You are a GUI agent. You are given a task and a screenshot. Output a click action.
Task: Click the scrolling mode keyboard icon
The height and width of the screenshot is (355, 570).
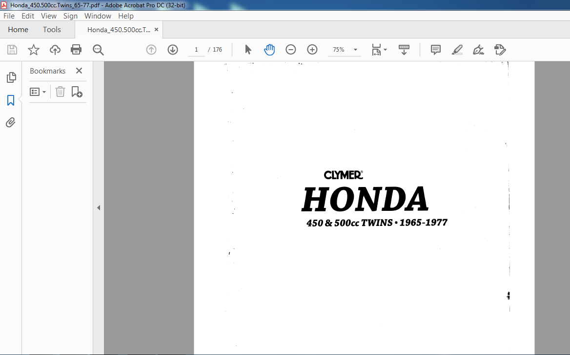404,50
